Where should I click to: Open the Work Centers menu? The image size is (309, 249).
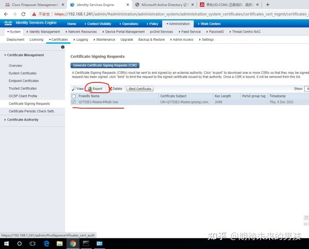point(209,24)
